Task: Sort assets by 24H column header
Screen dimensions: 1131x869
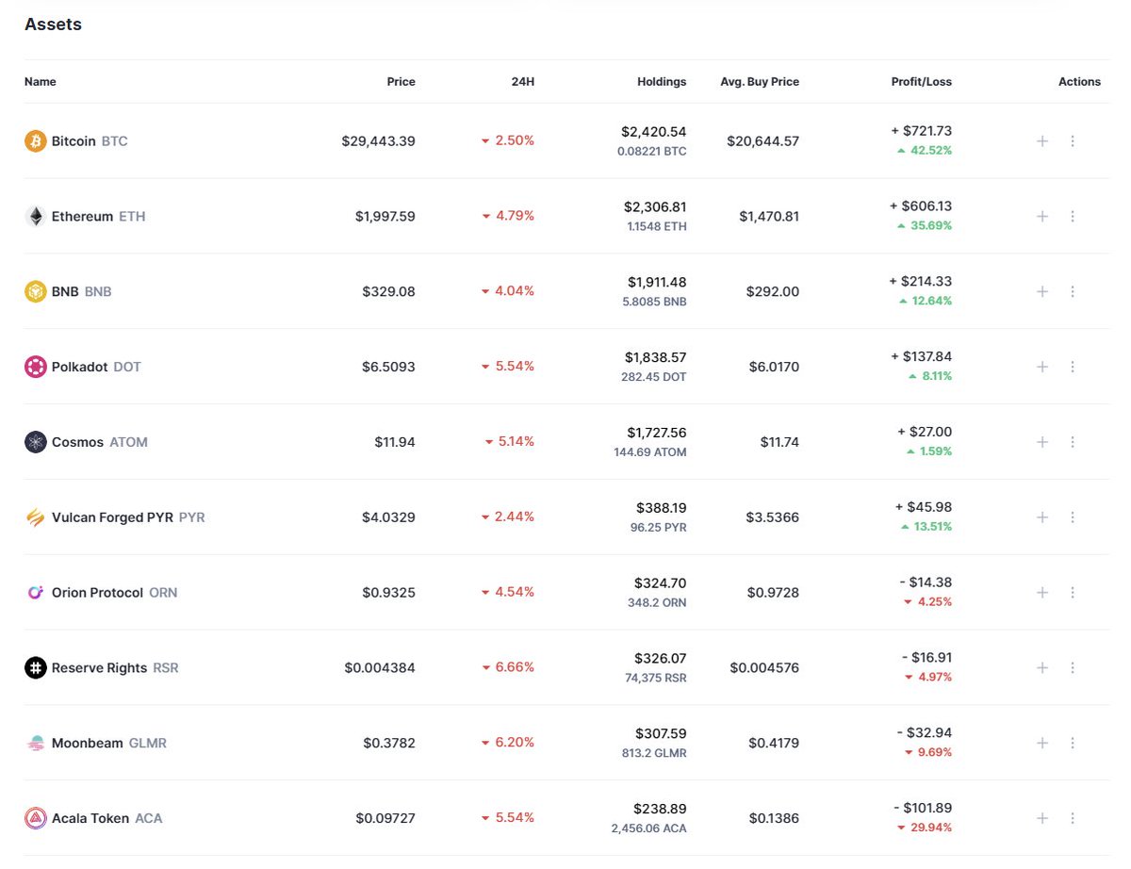Action: click(522, 82)
